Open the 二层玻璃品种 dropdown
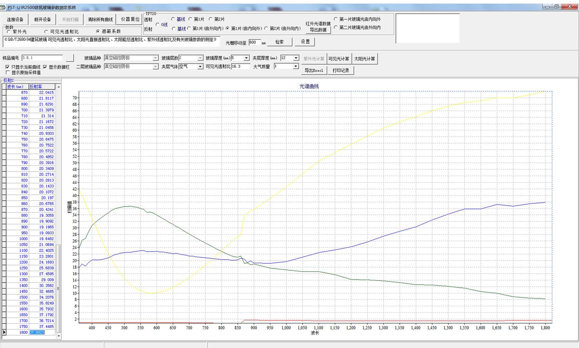Viewport: 579px width, 348px height. click(x=155, y=66)
